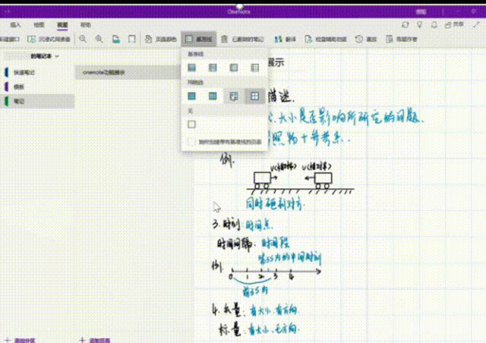Select the View (视图) tab

(62, 25)
